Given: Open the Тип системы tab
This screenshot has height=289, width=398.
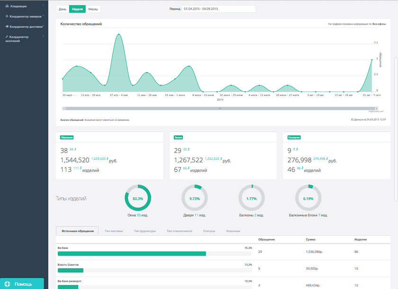Looking at the screenshot, I should (114, 231).
